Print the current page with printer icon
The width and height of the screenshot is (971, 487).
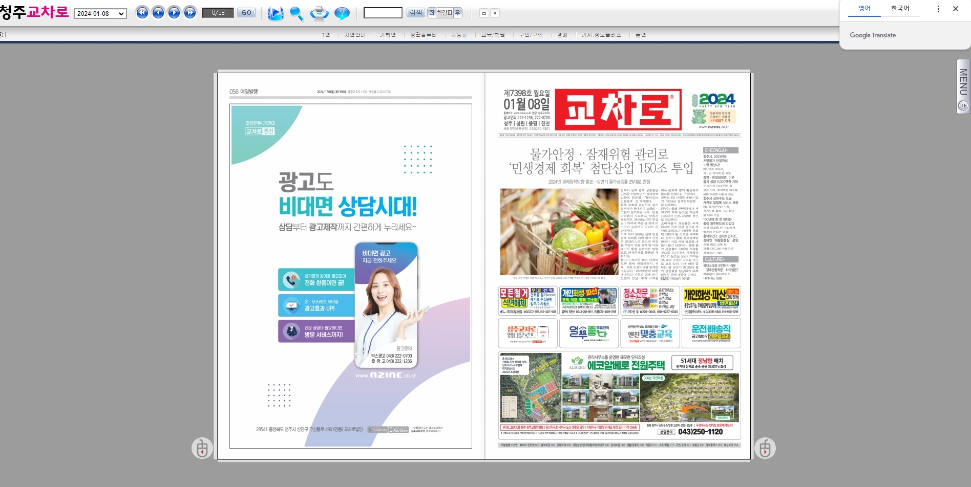coord(319,13)
